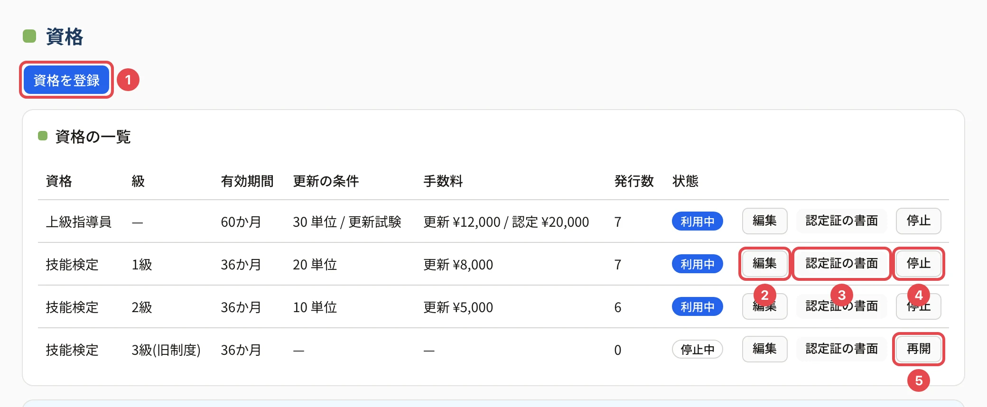Click the 利用中 badge in 1級 row
Screen dimensions: 987x407
(x=697, y=264)
